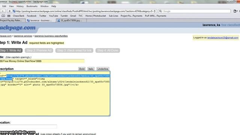Open the free classifieds link

[x=231, y=25]
